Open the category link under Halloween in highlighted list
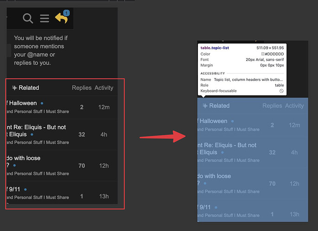 pyautogui.click(x=229, y=129)
